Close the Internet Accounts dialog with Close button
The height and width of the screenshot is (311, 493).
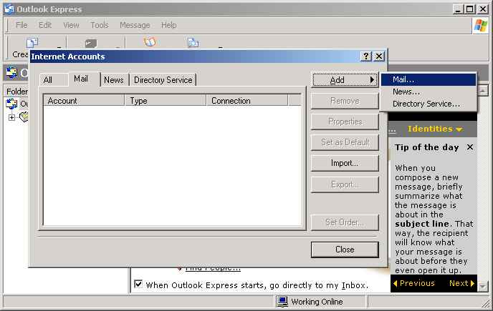pyautogui.click(x=345, y=250)
